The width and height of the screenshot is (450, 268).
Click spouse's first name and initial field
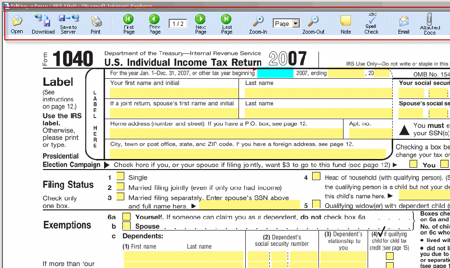click(174, 113)
